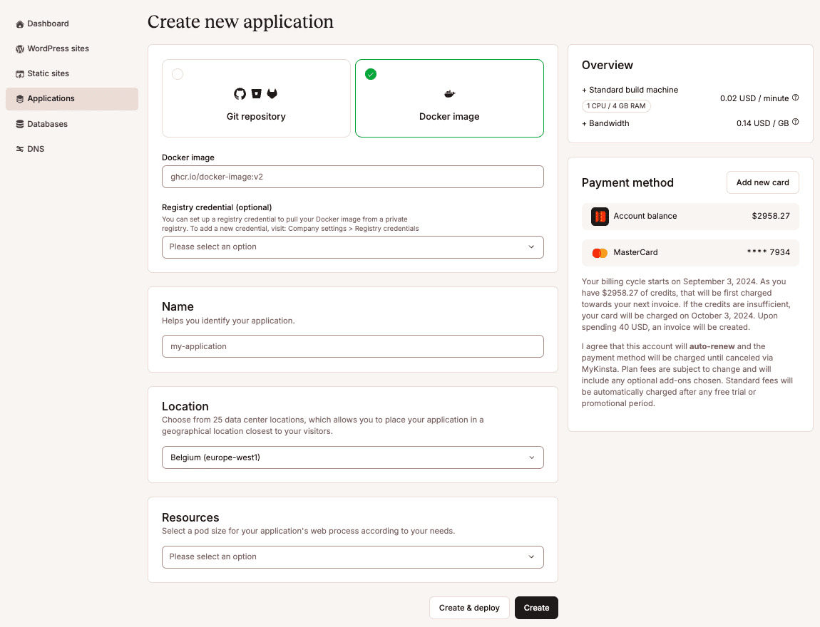This screenshot has width=820, height=627.
Task: Click the MasterCard brand logo
Action: point(600,253)
